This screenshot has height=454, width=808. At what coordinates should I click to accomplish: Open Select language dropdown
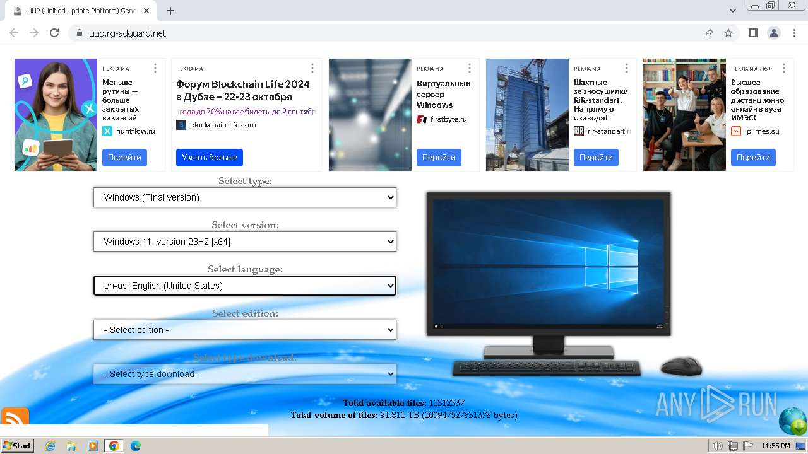pyautogui.click(x=245, y=286)
